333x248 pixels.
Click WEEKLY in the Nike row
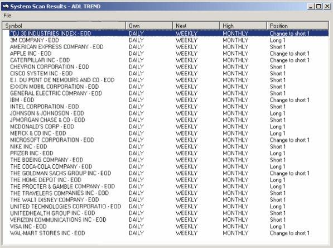coord(186,146)
